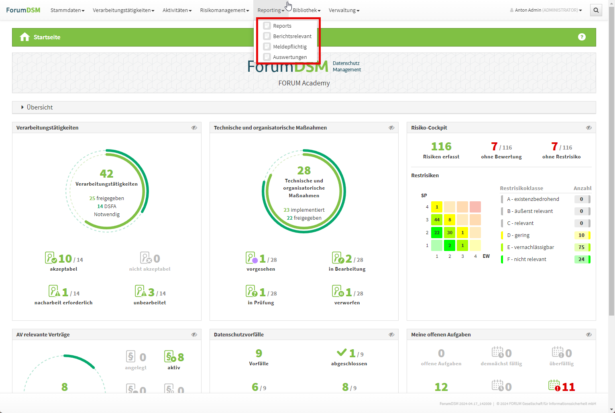Click the 7 ohne Bewertung risk count
615x413 pixels.
[495, 147]
